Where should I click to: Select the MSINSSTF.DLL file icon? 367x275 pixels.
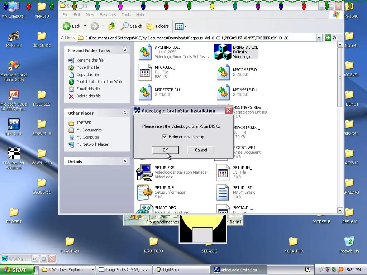(x=223, y=92)
